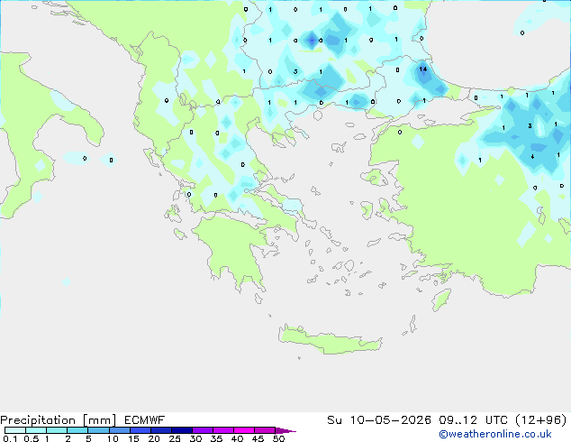The height and width of the screenshot is (442, 571).
Task: Click the 'ECMWF' model label
Action: tap(145, 420)
